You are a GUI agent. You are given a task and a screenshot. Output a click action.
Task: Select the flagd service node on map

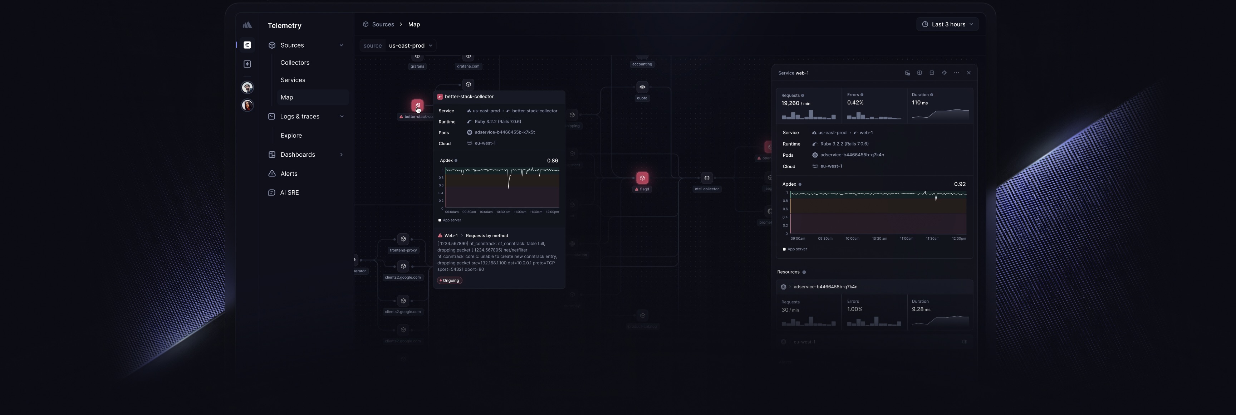coord(642,178)
